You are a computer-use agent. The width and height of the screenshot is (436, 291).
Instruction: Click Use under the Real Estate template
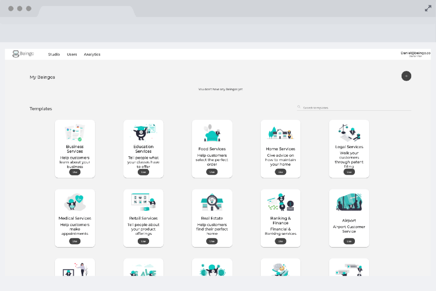(x=212, y=241)
